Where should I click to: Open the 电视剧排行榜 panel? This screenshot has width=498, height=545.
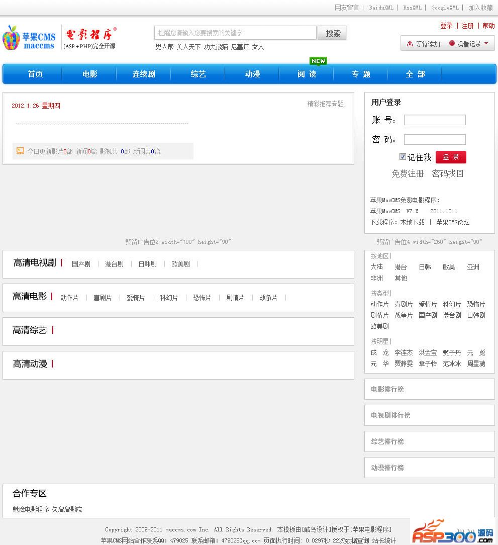tap(430, 415)
